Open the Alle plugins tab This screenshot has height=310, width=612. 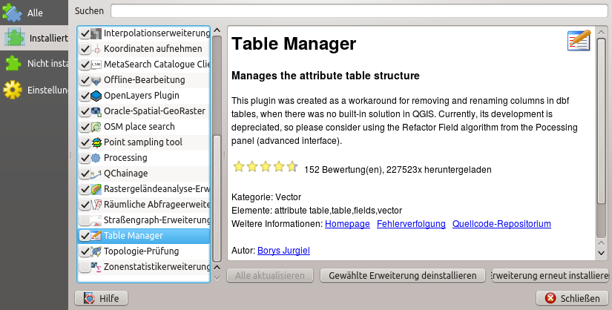coord(33,13)
